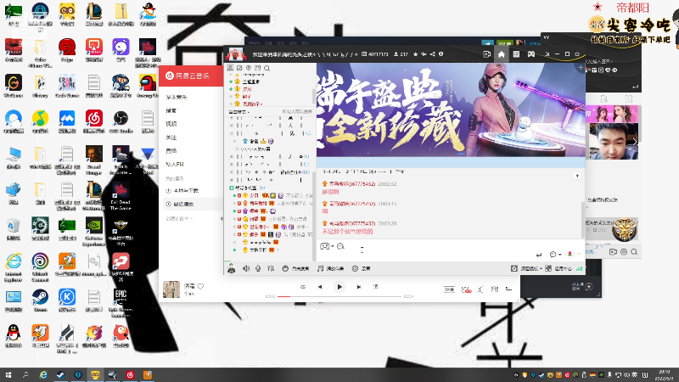This screenshot has width=679, height=382.
Task: Toggle the microphone in the YY bottom bar
Action: pyautogui.click(x=258, y=268)
